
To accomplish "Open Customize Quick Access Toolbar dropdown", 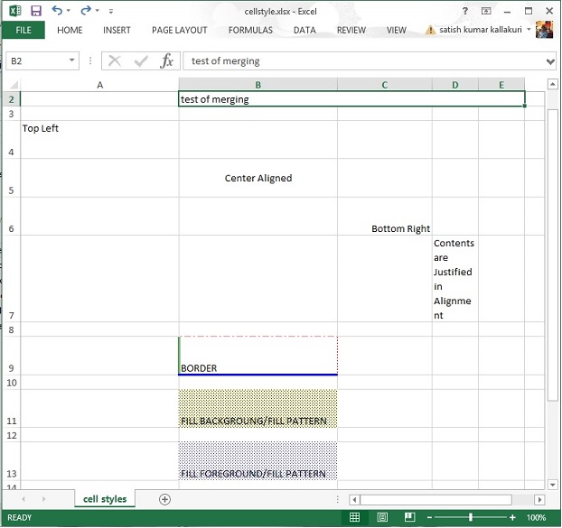I will coord(110,11).
